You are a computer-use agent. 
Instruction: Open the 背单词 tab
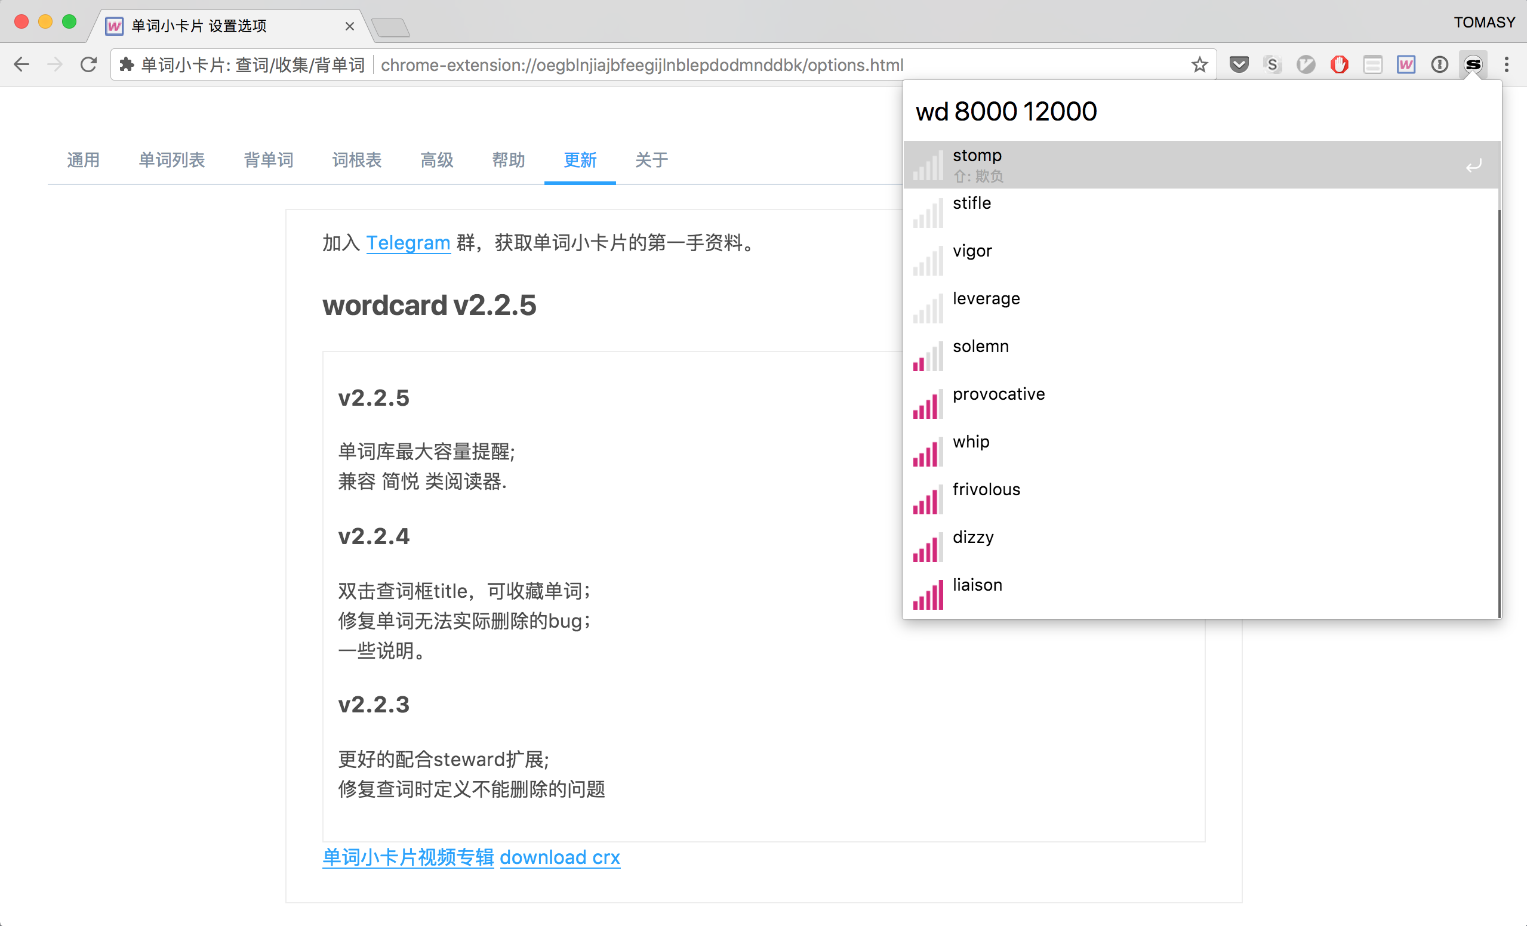pos(267,160)
